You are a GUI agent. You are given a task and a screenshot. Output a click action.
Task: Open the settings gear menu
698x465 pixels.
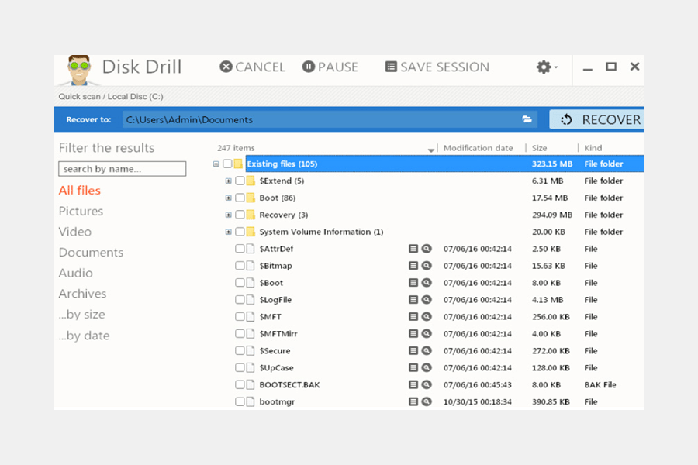(546, 67)
